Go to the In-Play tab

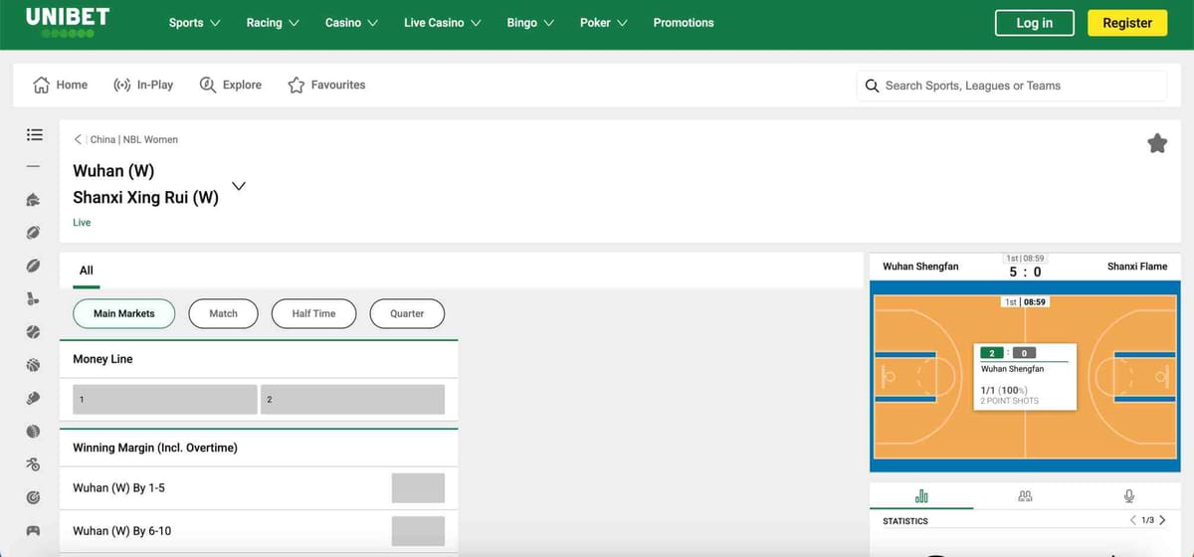[143, 86]
